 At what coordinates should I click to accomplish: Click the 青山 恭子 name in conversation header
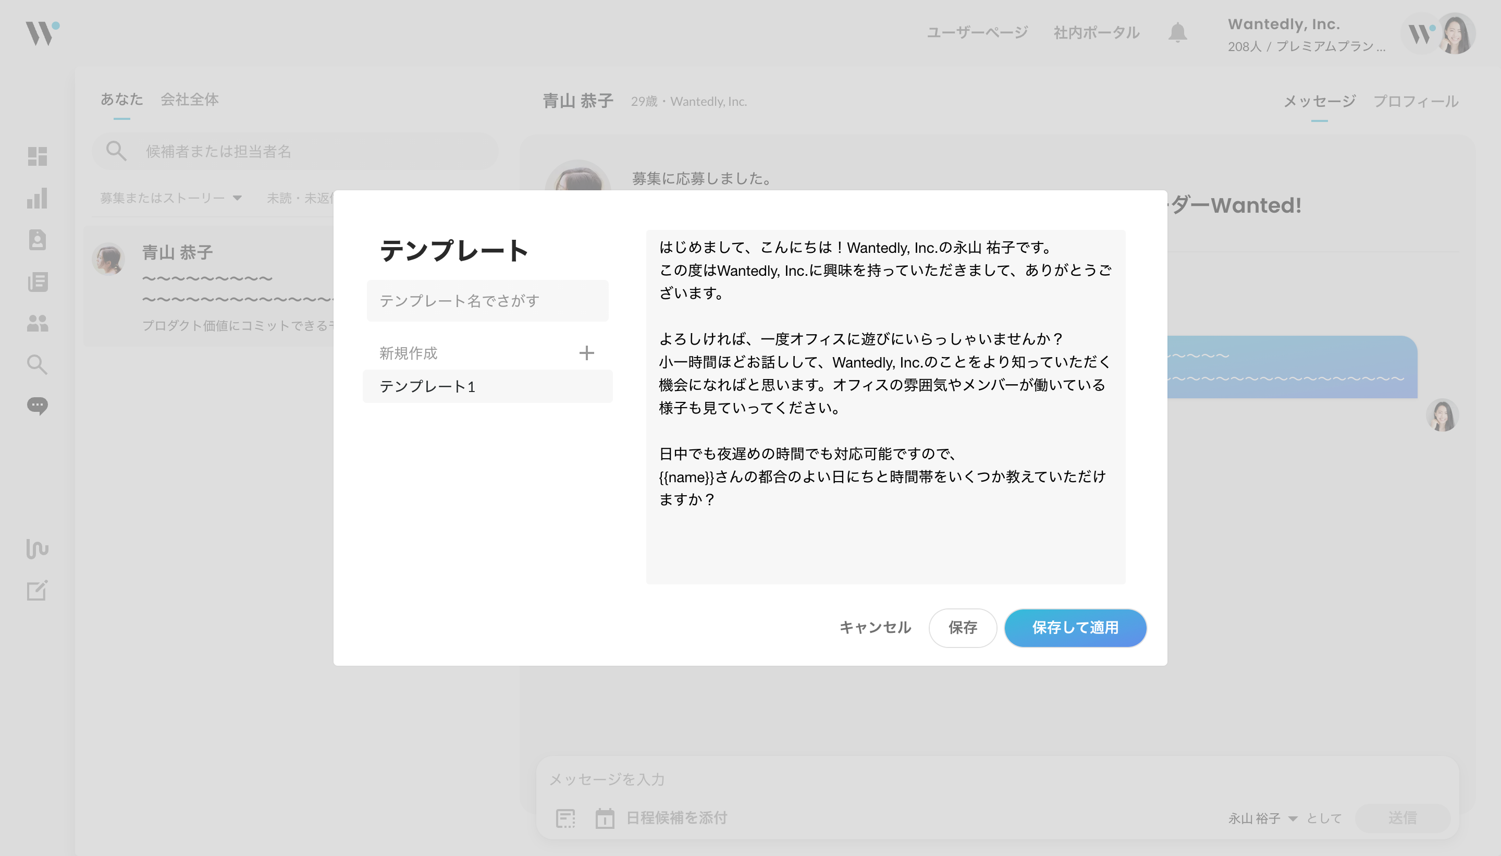tap(577, 101)
